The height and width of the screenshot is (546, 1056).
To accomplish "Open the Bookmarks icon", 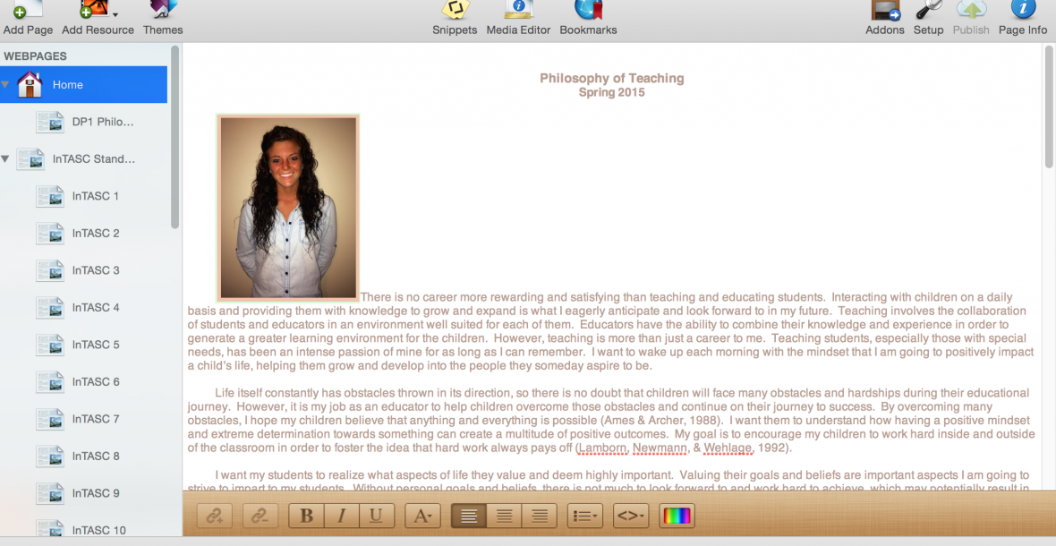I will coord(588,11).
